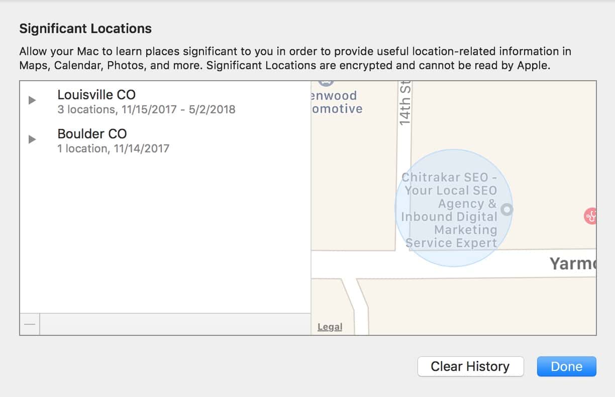Image resolution: width=615 pixels, height=397 pixels.
Task: Click the Boulder '1 location' subtitle
Action: click(x=113, y=148)
